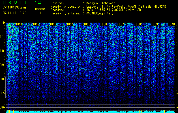Image resolution: width=178 pixels, height=113 pixels.
Task: Click the kHz axis unit label
Action: pyautogui.click(x=3, y=23)
